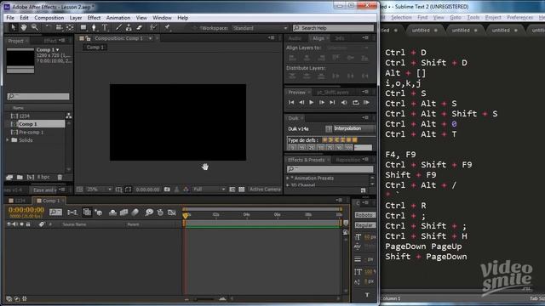This screenshot has height=306, width=545.
Task: Toggle Auto-keyframe stopwatch in timeline
Action: pyautogui.click(x=160, y=212)
